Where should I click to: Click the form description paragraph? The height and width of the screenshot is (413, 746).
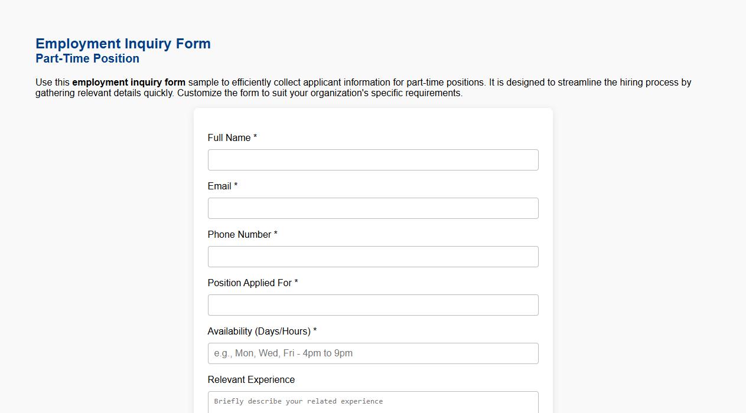[363, 87]
